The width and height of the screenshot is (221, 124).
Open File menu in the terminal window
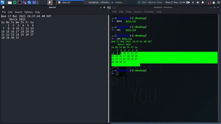click(115, 12)
